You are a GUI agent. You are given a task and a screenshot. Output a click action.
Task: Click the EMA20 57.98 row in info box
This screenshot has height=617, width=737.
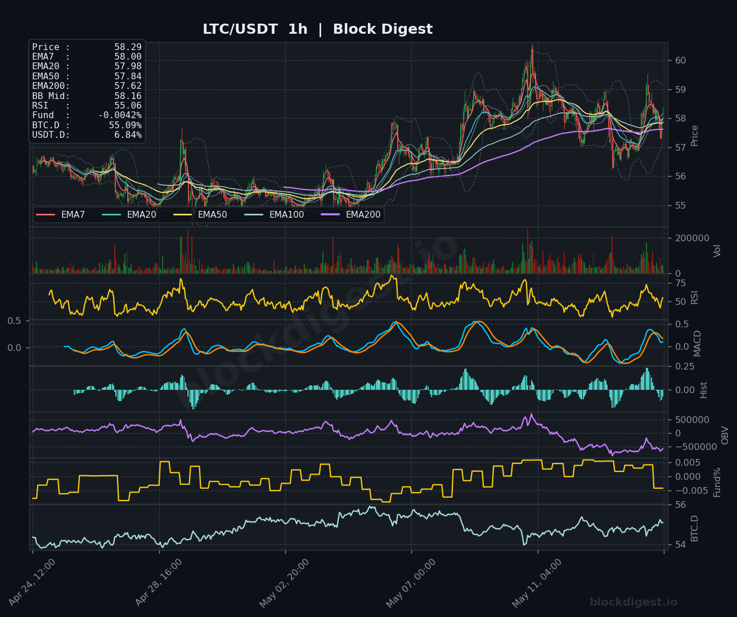click(x=87, y=66)
